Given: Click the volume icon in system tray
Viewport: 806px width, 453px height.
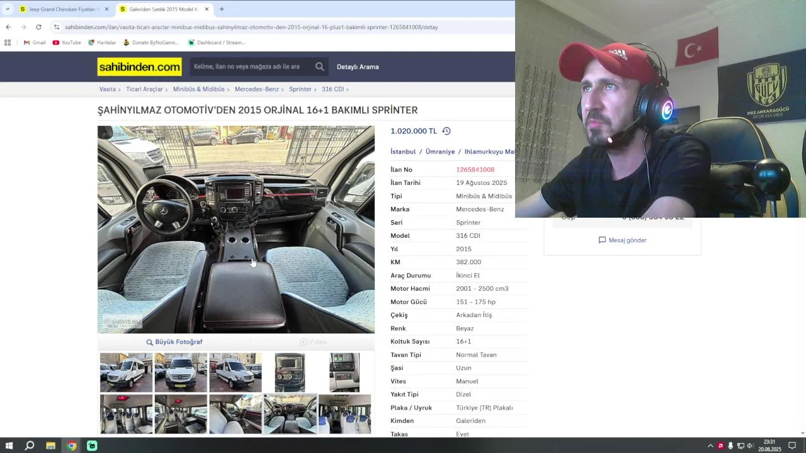Looking at the screenshot, I should 750,446.
